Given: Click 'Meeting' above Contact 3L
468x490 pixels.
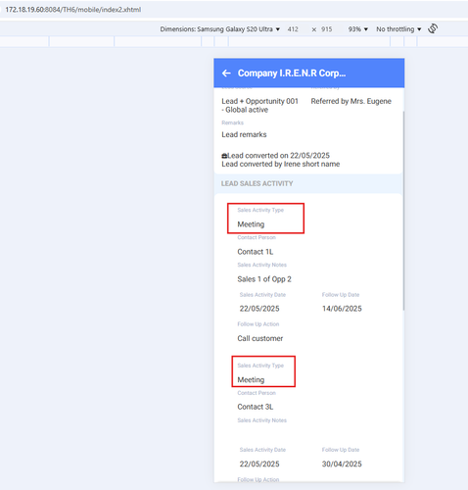Looking at the screenshot, I should (x=251, y=380).
